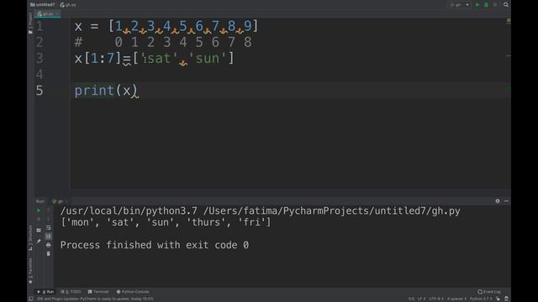Click the up stack trace arrow

(x=49, y=211)
